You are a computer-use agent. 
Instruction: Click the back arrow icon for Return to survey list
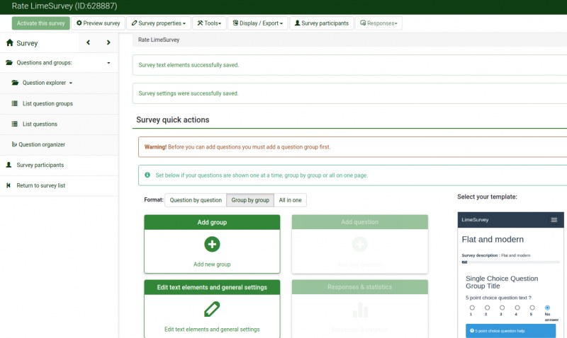point(9,185)
